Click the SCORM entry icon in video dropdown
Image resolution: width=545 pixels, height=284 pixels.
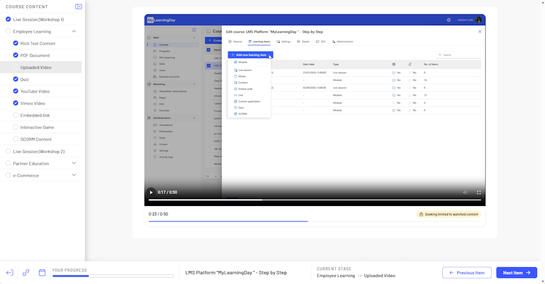coord(235,114)
